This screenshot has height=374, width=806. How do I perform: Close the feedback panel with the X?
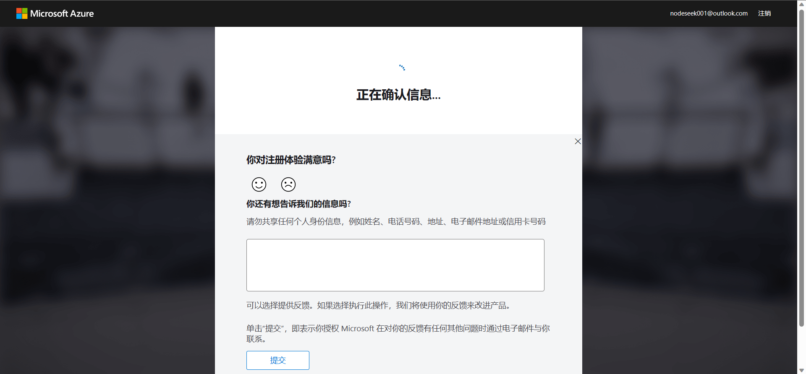click(578, 141)
